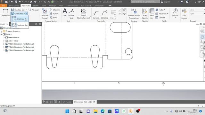Select the Pan hand tool in navigation bar
Viewport: 205px width, 115px height.
coord(202,37)
